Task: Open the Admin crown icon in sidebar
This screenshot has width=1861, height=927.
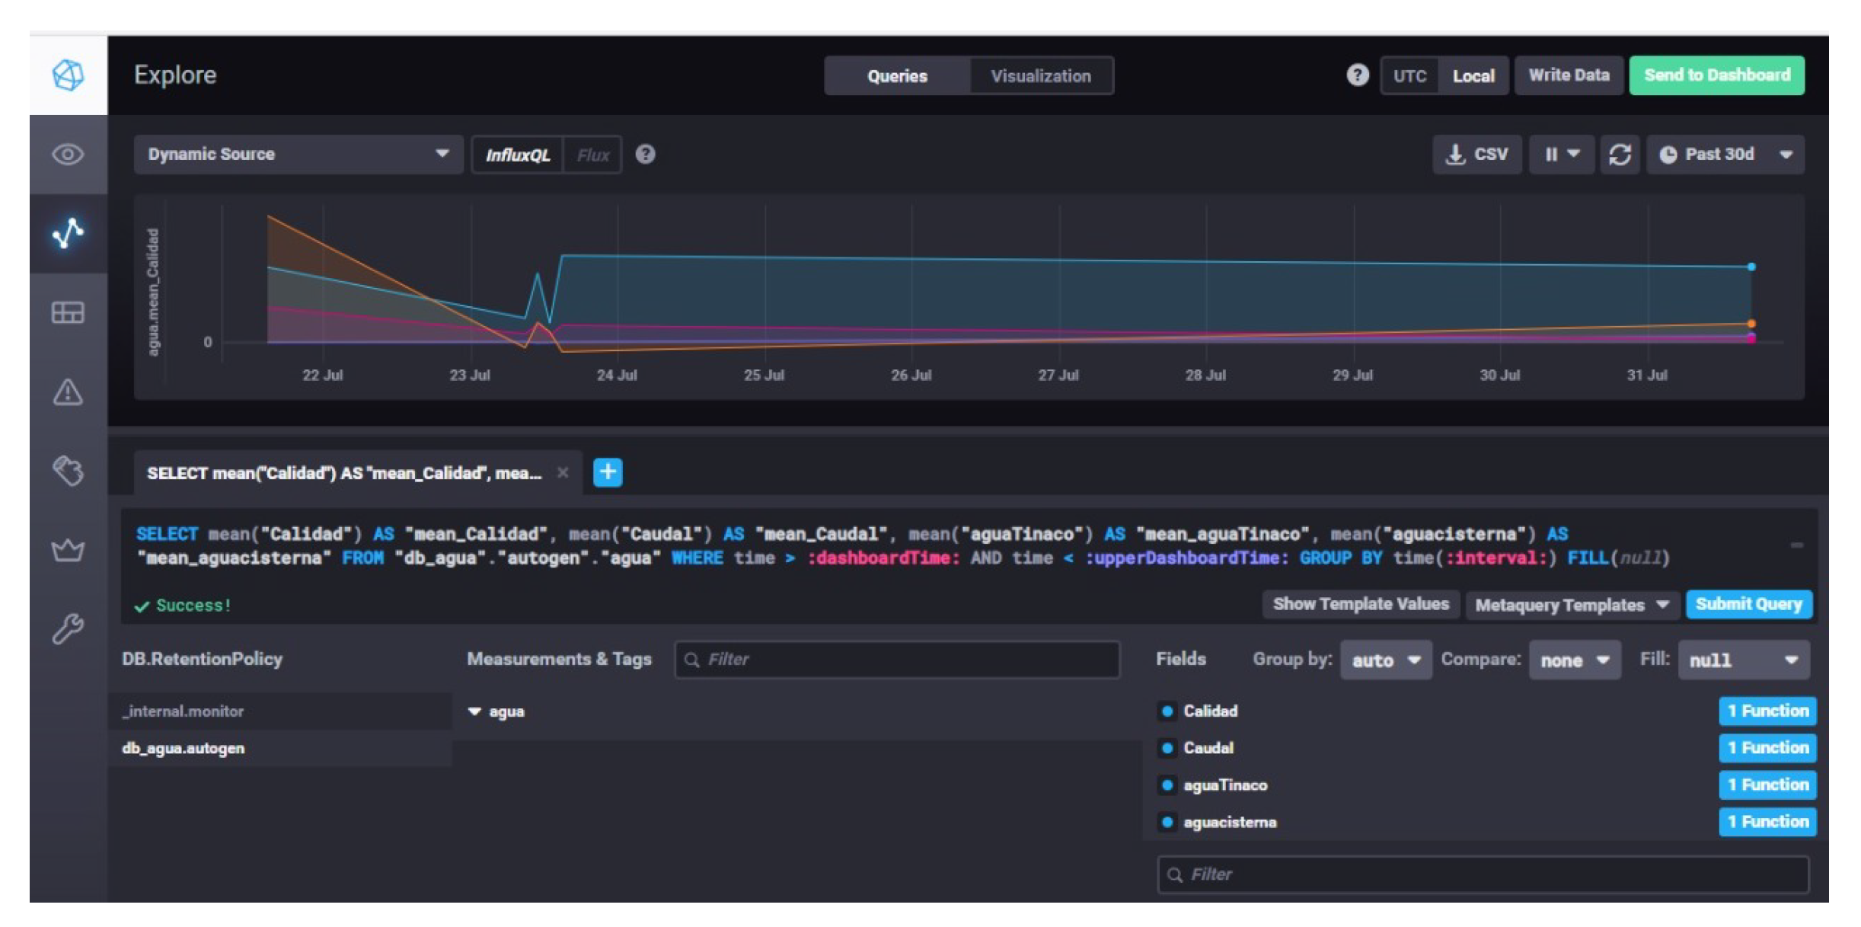Action: click(68, 549)
